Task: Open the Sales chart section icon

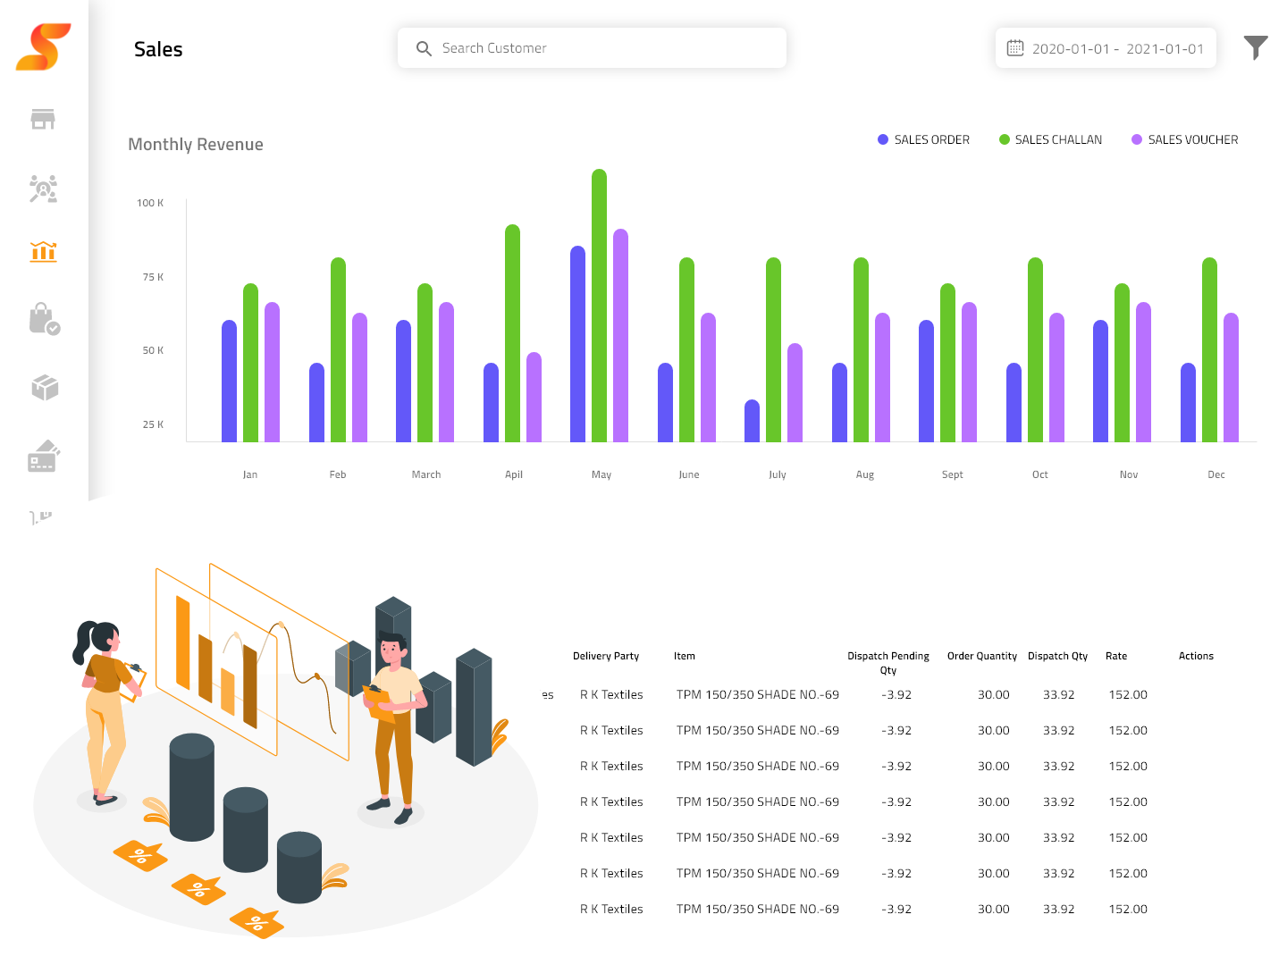Action: tap(43, 252)
